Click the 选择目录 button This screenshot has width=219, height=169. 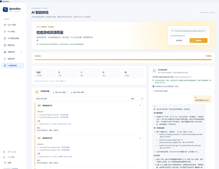pos(179,41)
